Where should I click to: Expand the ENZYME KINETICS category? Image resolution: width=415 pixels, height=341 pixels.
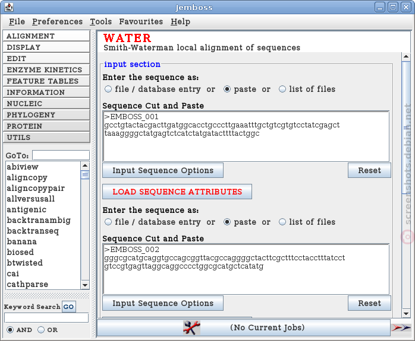tap(46, 69)
